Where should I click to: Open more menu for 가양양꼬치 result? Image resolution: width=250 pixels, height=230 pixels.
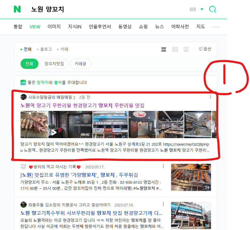163,166
